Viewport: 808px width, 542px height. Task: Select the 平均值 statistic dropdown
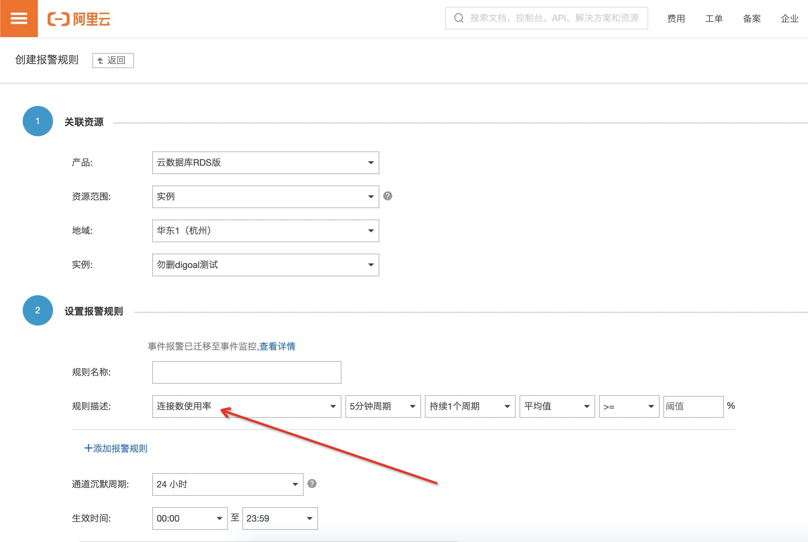point(557,406)
